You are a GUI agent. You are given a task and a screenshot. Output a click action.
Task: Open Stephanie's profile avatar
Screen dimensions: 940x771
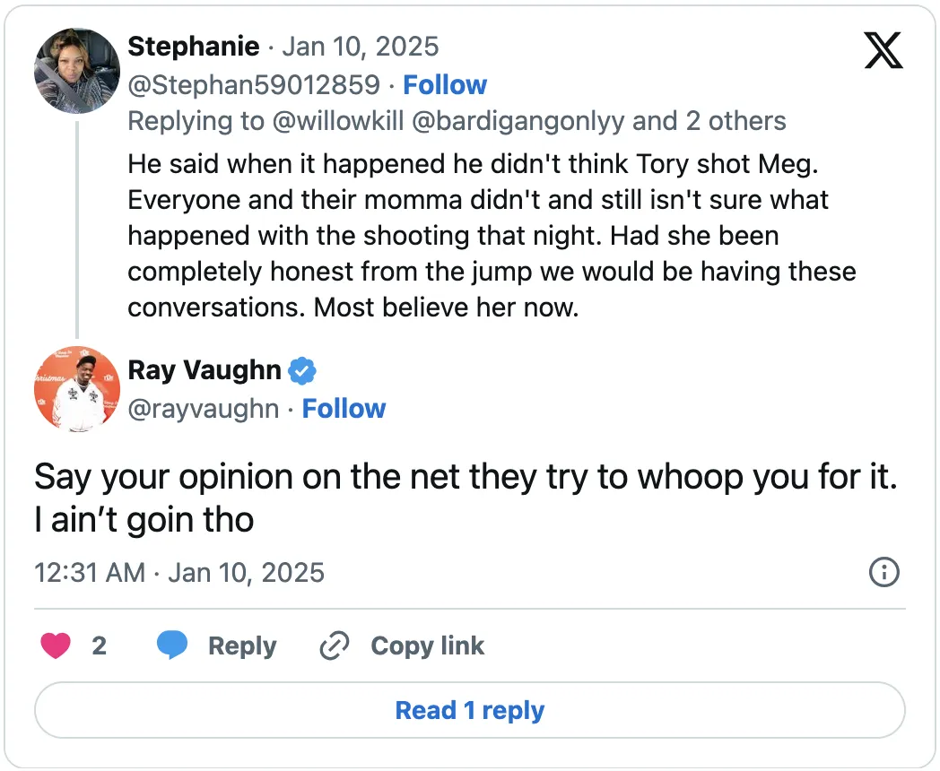click(76, 71)
